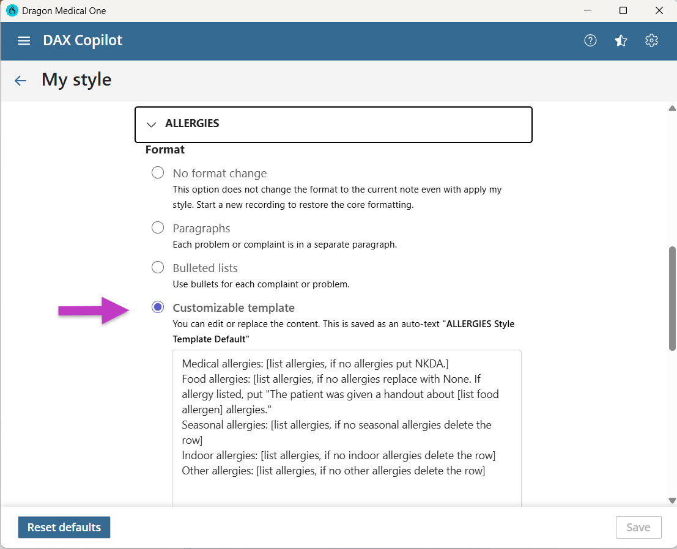Collapse the ALLERGIES section
Screen dimensions: 677x549
(151, 124)
